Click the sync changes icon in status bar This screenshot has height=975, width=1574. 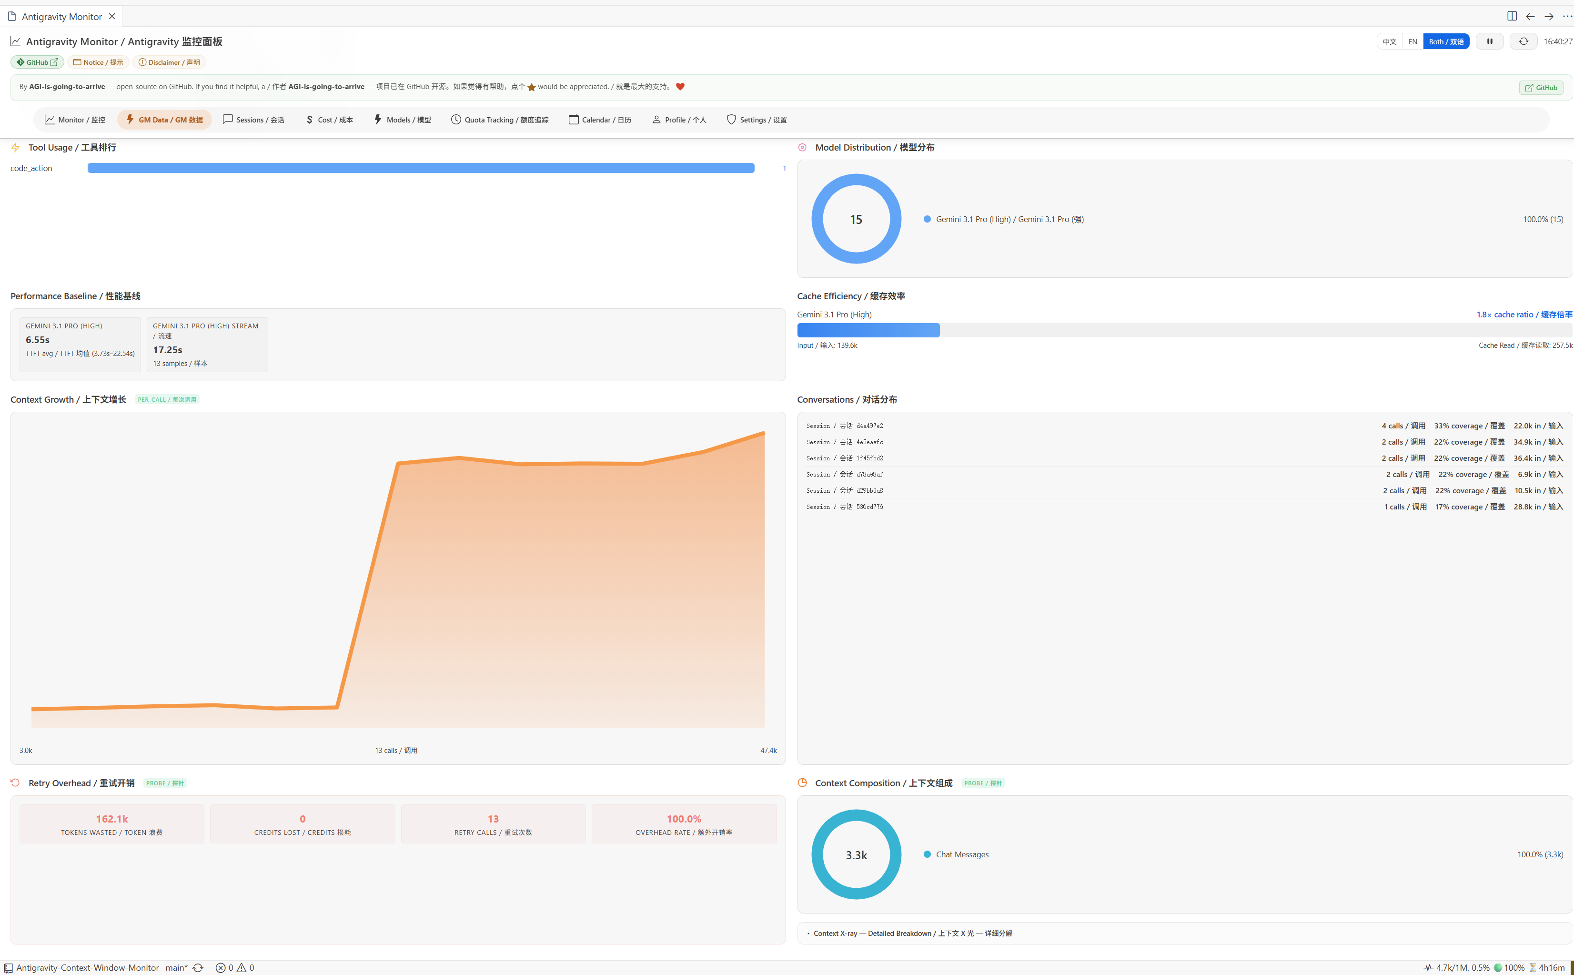(x=199, y=967)
